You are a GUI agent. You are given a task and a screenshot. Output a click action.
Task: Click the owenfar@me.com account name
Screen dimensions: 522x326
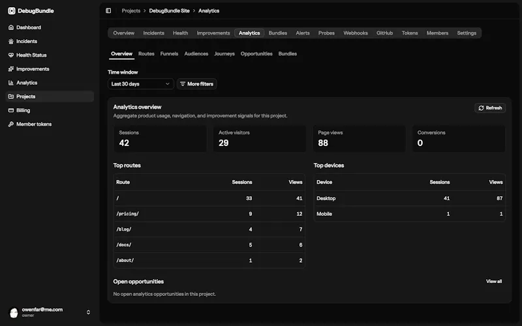pos(42,309)
